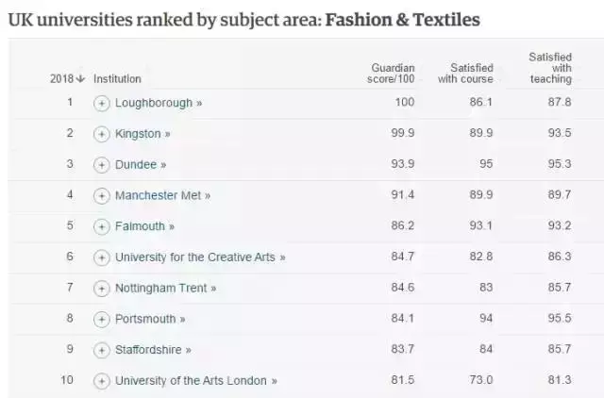Open the Loughborough university link
Screen dimensions: 604x398
tap(159, 103)
